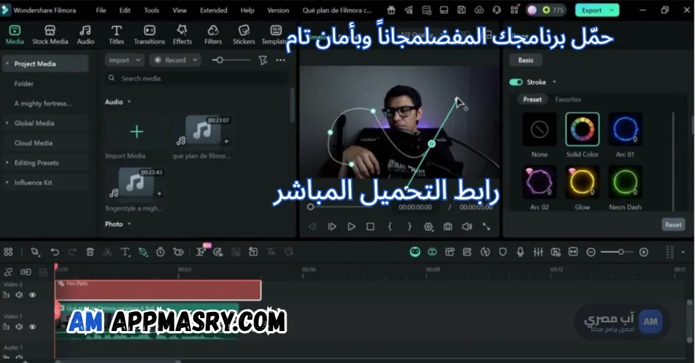This screenshot has height=363, width=695.
Task: Open the media panel more options
Action: point(281,60)
